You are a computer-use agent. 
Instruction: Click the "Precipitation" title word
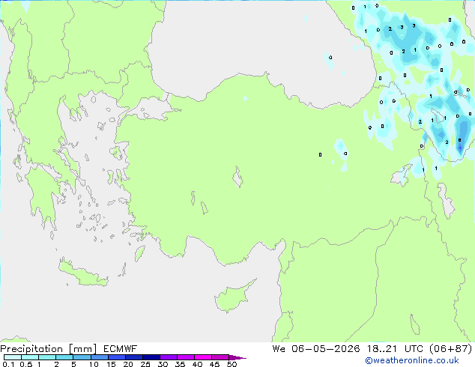(31, 349)
